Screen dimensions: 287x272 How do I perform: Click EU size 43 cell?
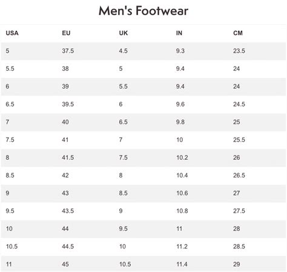65,193
